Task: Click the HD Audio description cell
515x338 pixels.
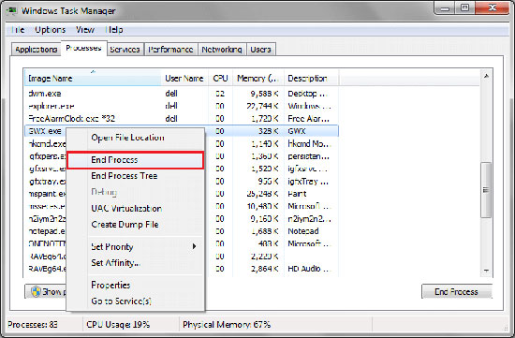Action: 309,269
